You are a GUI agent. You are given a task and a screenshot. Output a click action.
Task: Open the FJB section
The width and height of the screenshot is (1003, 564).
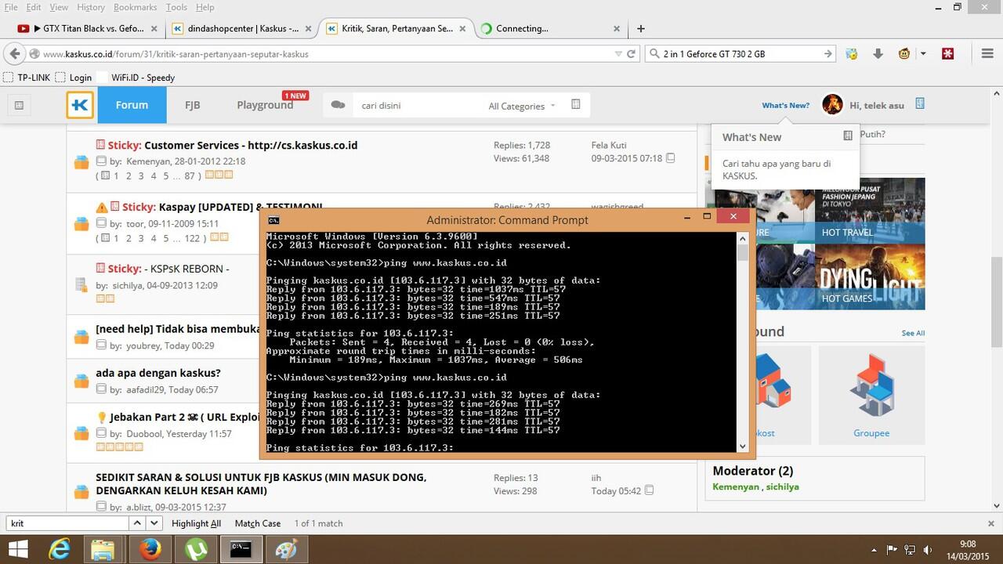tap(192, 105)
